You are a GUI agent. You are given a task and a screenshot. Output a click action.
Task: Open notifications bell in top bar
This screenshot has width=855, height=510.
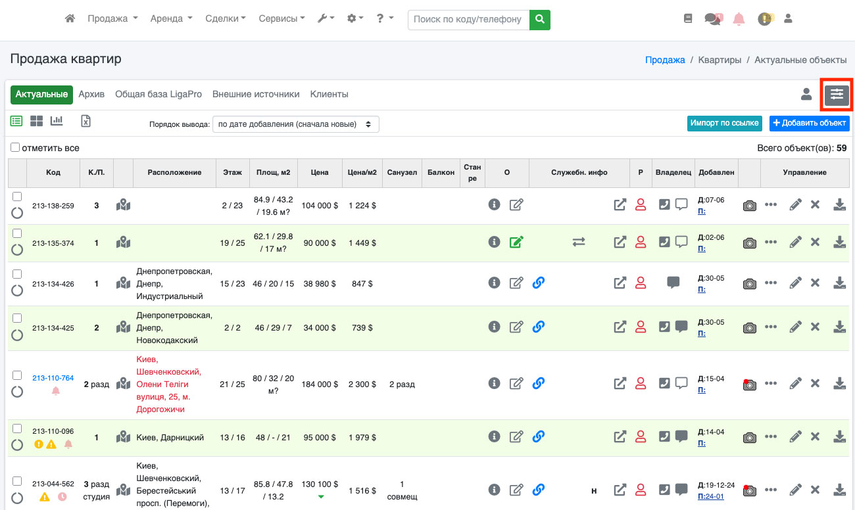point(739,19)
